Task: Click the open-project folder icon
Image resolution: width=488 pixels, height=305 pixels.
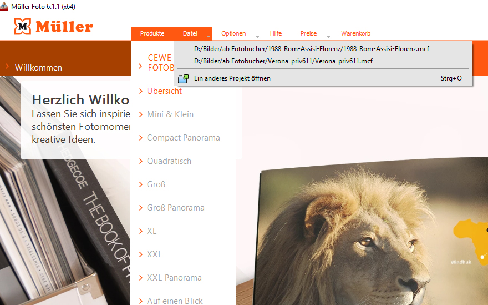Action: 184,78
